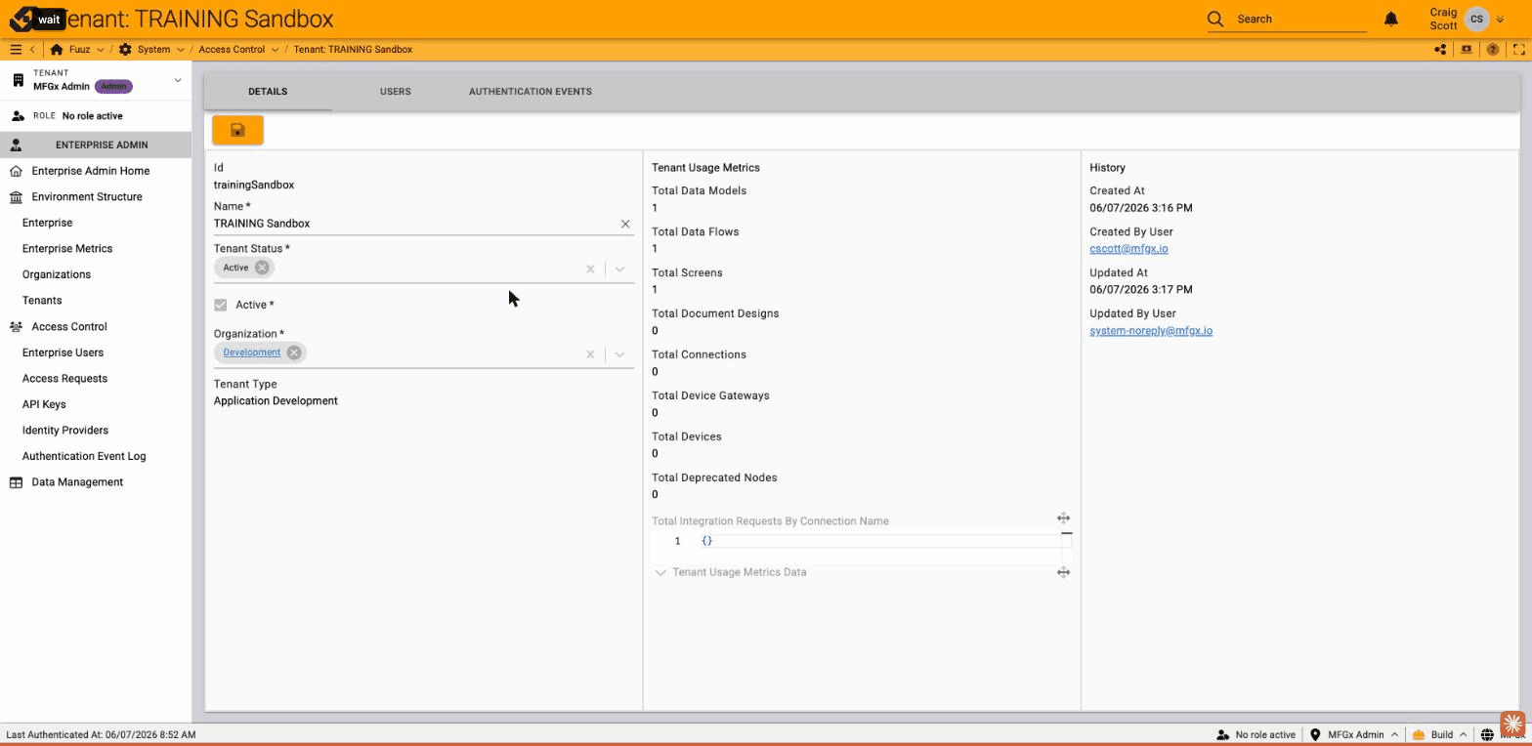1532x746 pixels.
Task: Open Access Requests in sidebar
Action: pos(64,379)
